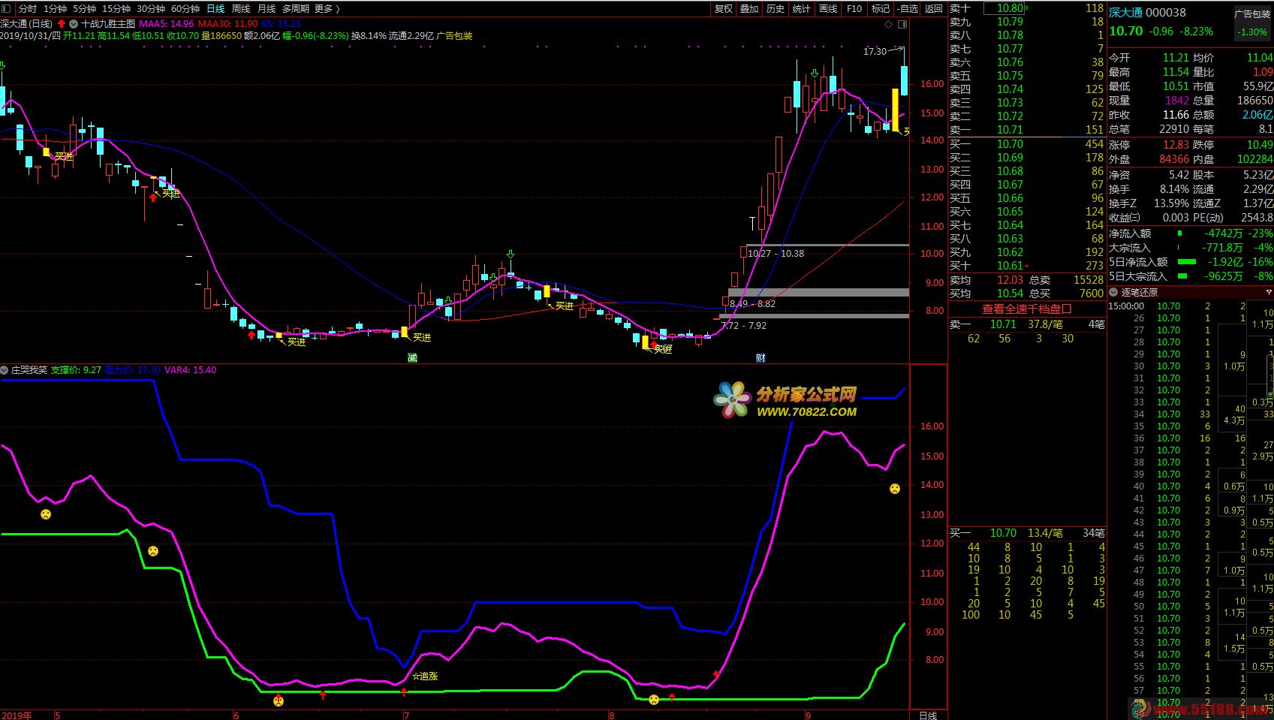Click the 2019年 label on the time axis
The width and height of the screenshot is (1274, 720).
(x=17, y=715)
